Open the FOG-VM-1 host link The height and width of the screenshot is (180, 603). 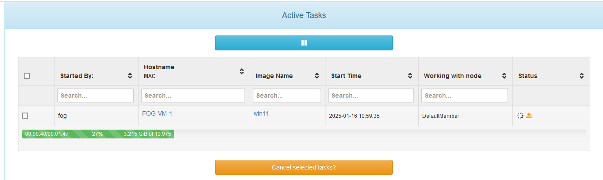coord(157,113)
